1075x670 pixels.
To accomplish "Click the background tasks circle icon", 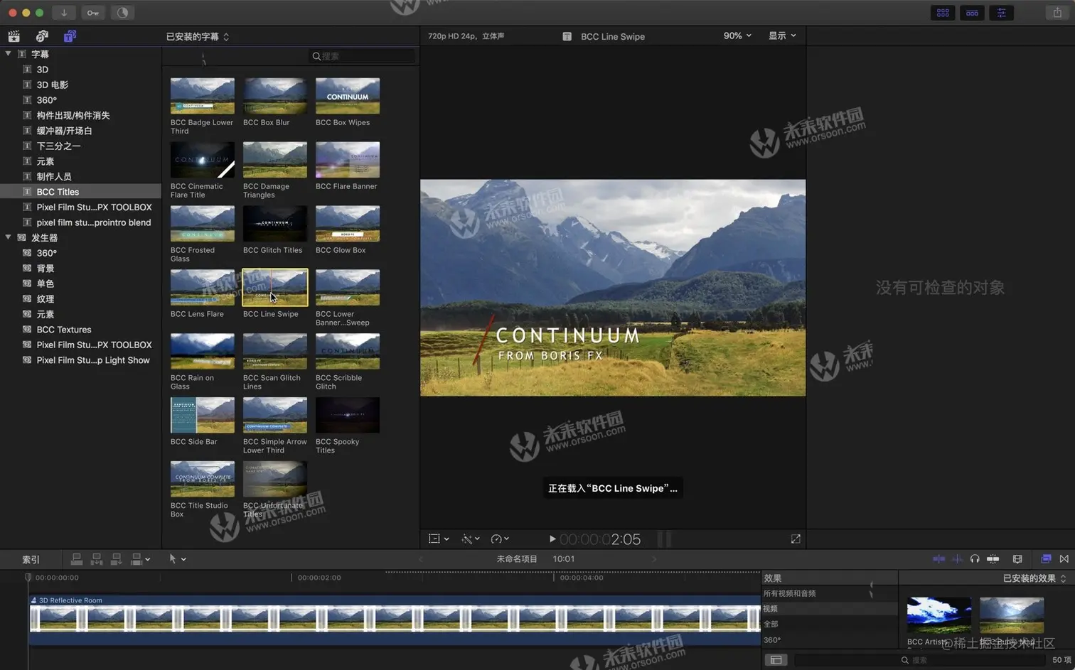I will click(x=122, y=13).
